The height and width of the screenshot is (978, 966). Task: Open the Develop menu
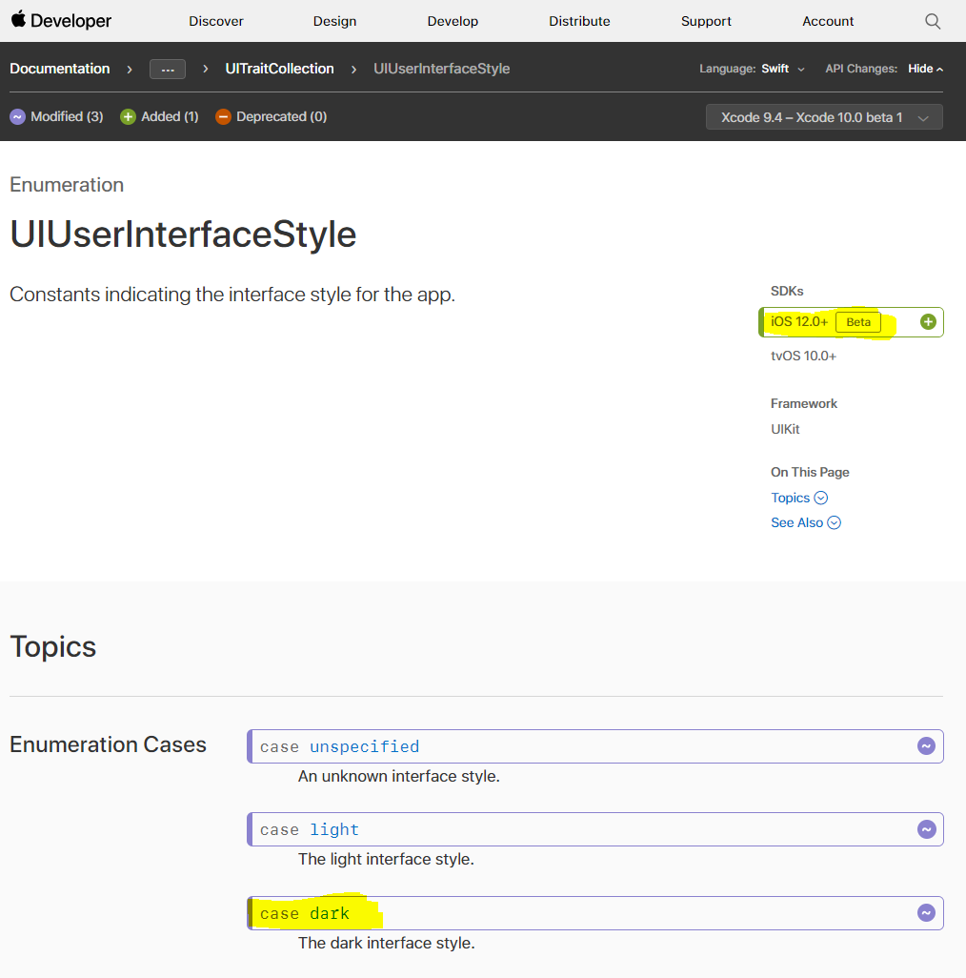click(453, 21)
